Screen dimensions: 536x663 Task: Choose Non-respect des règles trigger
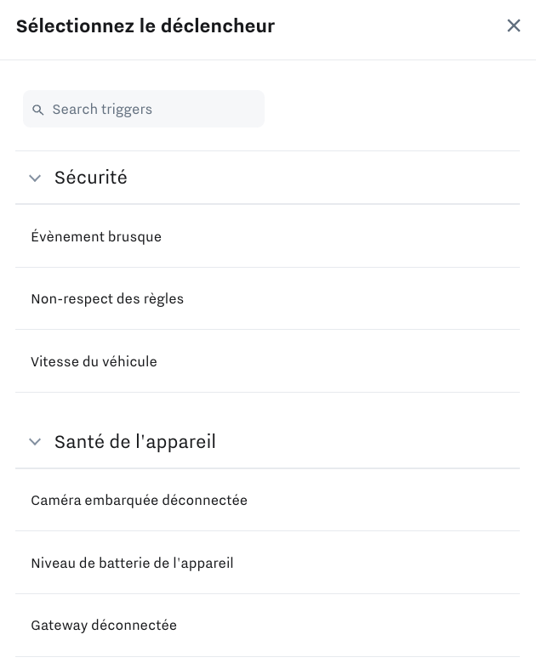pos(107,299)
